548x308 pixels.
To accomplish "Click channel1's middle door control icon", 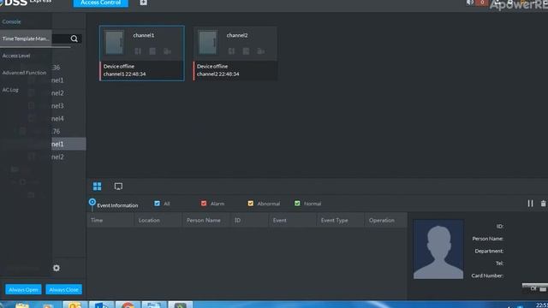I will [152, 51].
